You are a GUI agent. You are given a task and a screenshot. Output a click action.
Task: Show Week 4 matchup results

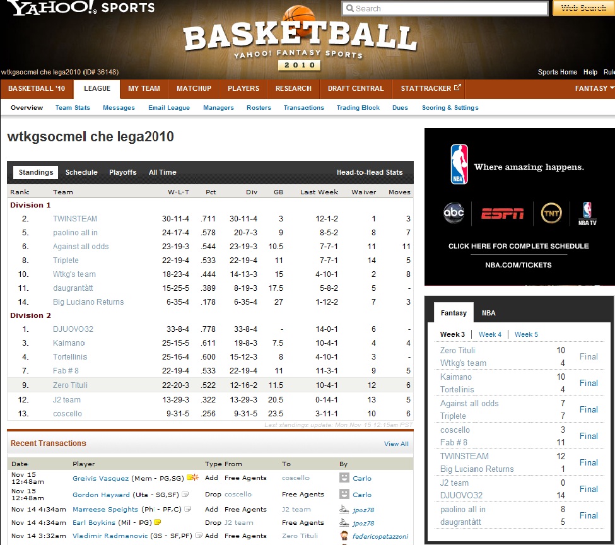pos(490,334)
